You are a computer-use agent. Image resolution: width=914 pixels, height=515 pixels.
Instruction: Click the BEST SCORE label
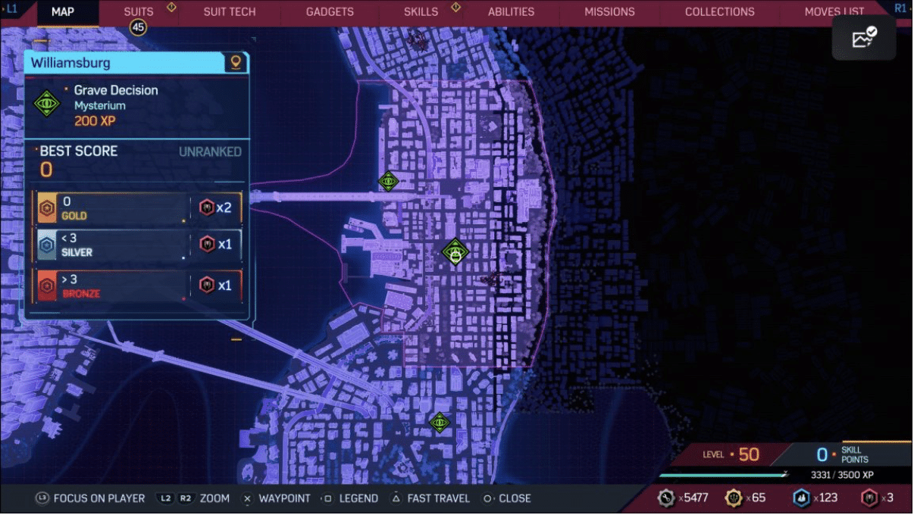pos(79,151)
